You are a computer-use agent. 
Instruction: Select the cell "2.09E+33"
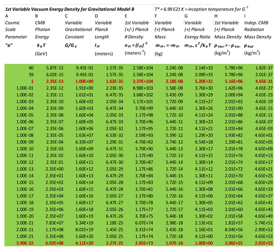tap(204, 75)
